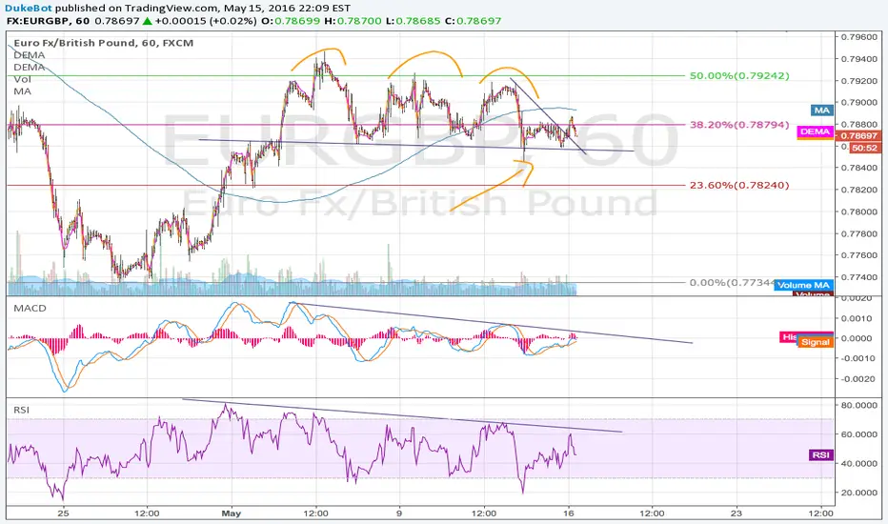Viewport: 888px width, 524px height.
Task: Select the 0.78000 price axis value
Action: click(858, 212)
